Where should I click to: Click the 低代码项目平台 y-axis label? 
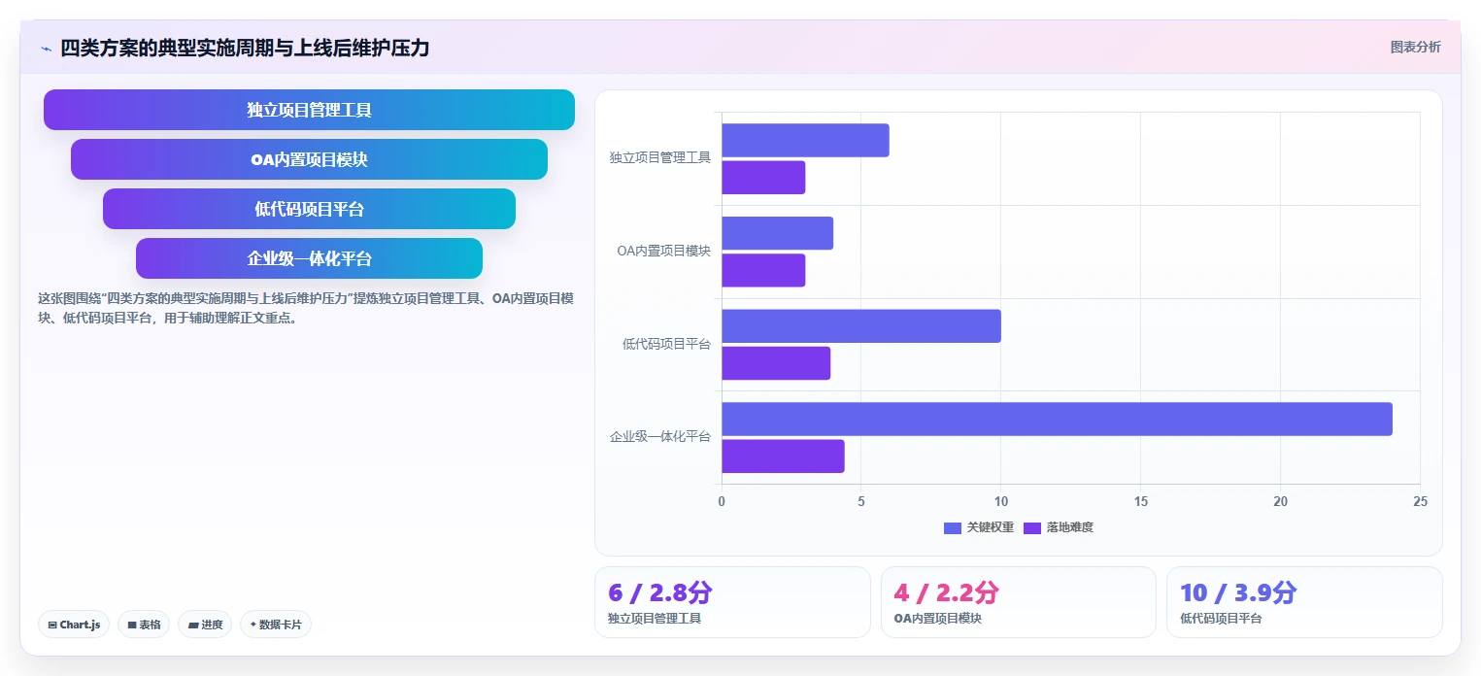pyautogui.click(x=666, y=344)
